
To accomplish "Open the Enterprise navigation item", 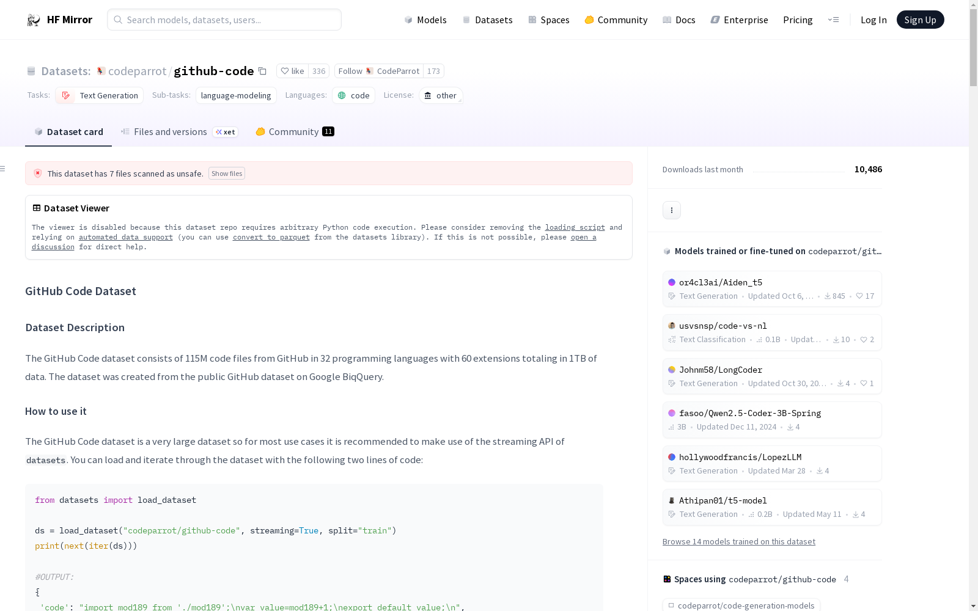I will coord(740,20).
